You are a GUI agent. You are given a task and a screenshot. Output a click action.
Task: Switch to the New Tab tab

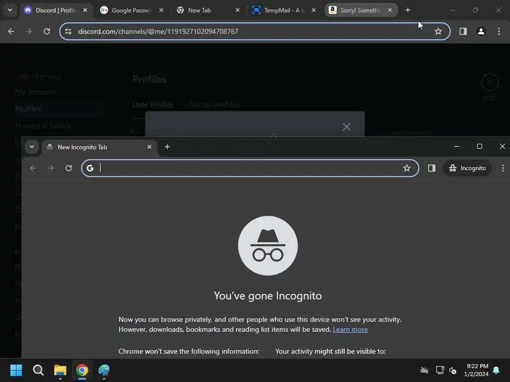(208, 10)
